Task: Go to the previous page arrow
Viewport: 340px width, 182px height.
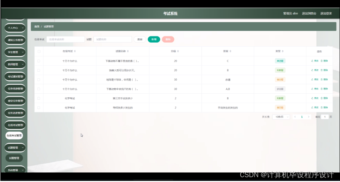Action: point(295,117)
